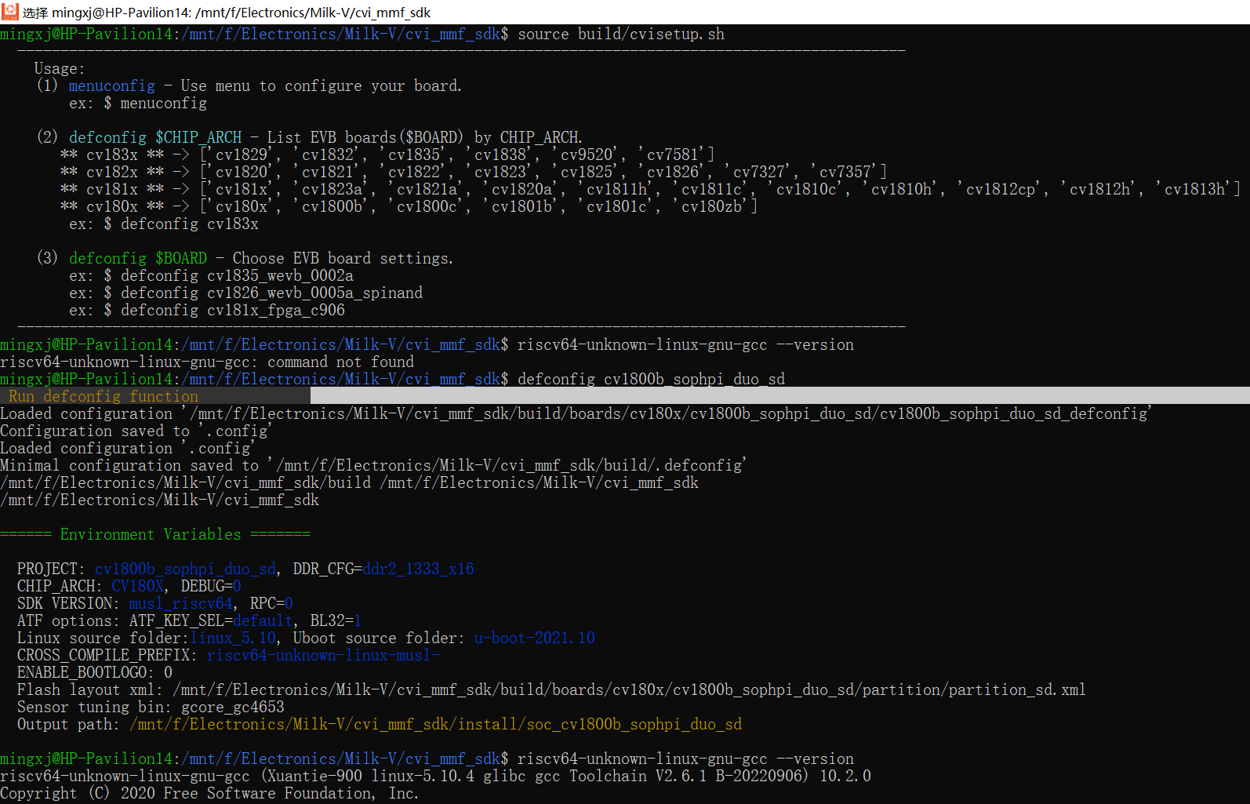Click the 'ex: $ defconfig cv183x' line
Image resolution: width=1250 pixels, height=804 pixels.
click(x=164, y=224)
